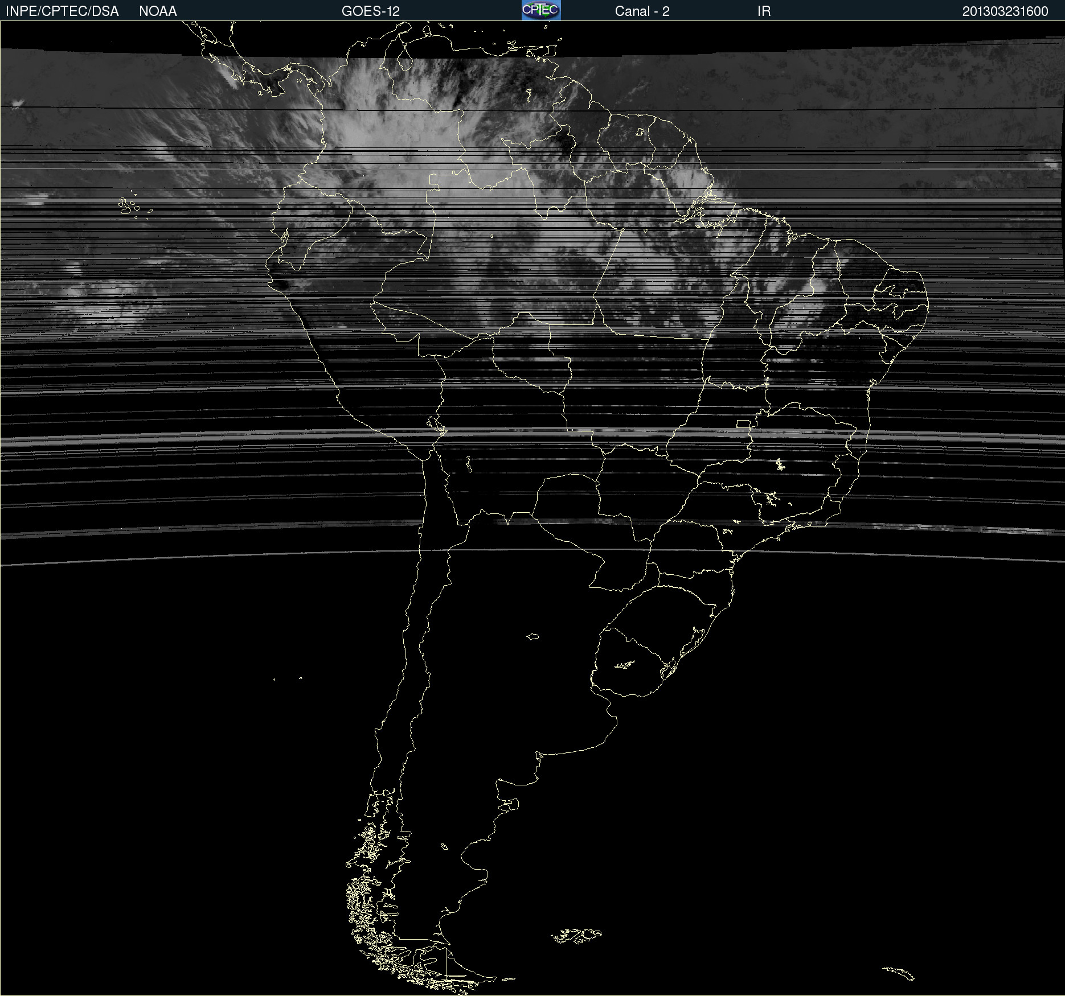Click the NOAA label in the header

tap(158, 11)
